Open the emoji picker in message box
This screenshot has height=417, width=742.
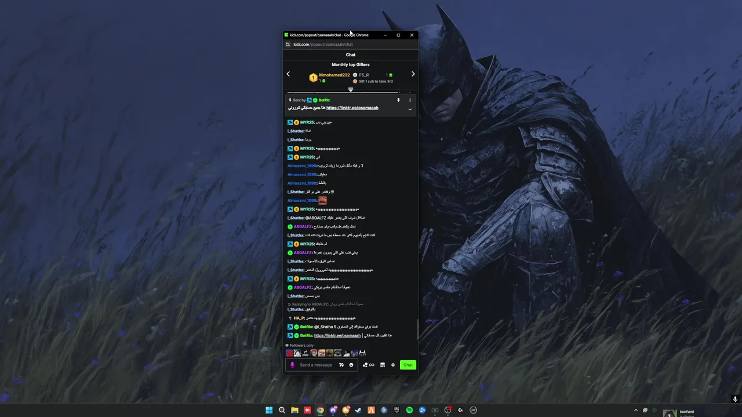(351, 365)
